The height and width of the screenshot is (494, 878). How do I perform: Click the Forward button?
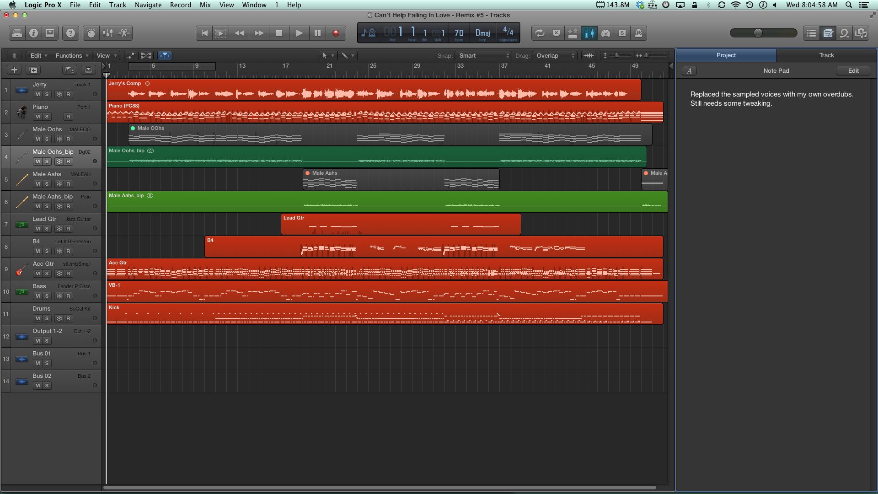[259, 33]
